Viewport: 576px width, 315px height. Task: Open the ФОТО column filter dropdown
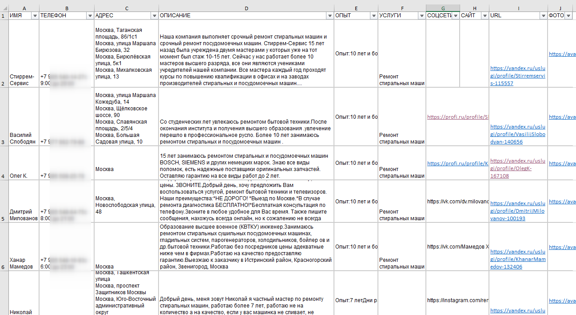click(569, 16)
